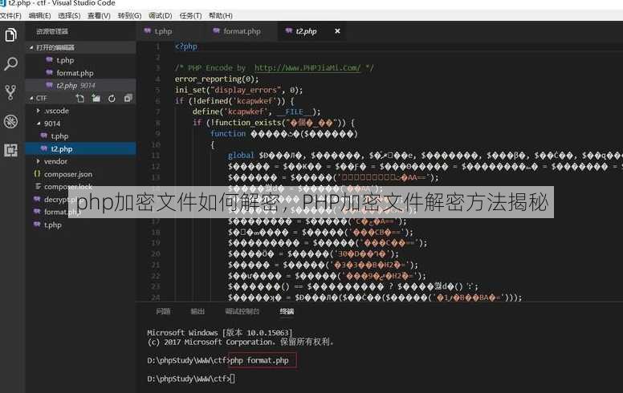The height and width of the screenshot is (393, 623).
Task: Collapse the Open Editors section
Action: (x=31, y=47)
